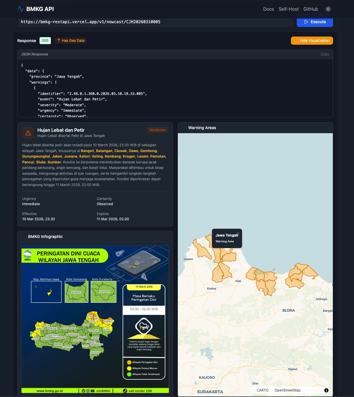Viewport: 354px width, 397px height.
Task: Click the map attribution info icon
Action: point(326,390)
